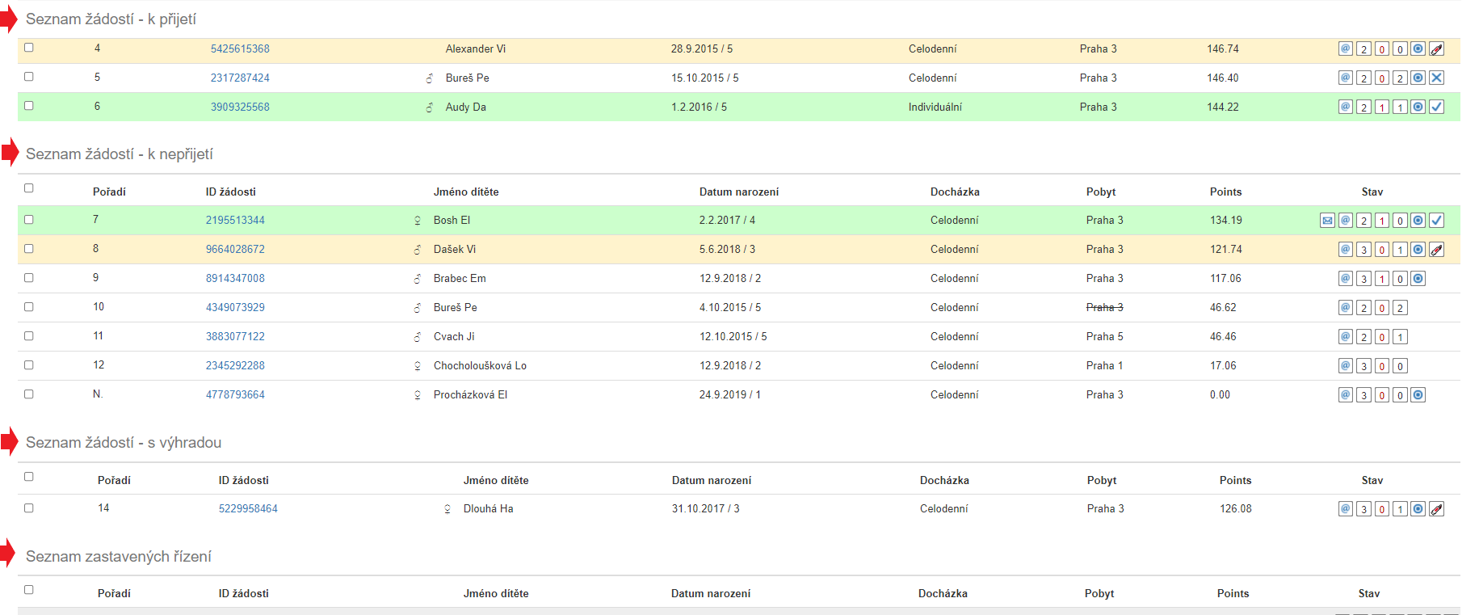This screenshot has width=1479, height=615.
Task: Click the 'Seznam žádostí - k nepřijetí' heading
Action: click(x=120, y=154)
